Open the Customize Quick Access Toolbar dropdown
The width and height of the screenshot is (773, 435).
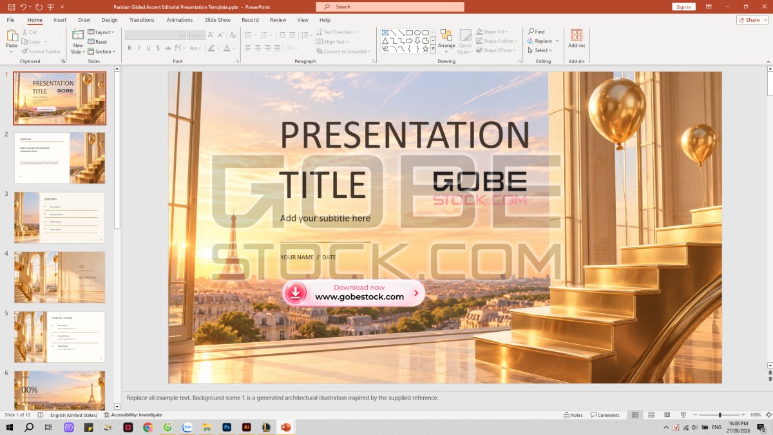point(62,6)
